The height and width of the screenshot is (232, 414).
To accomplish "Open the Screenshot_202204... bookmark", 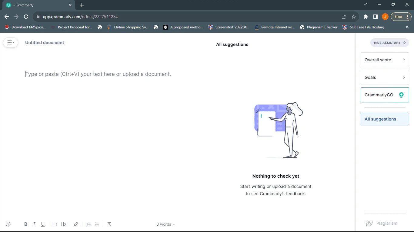I will [229, 27].
